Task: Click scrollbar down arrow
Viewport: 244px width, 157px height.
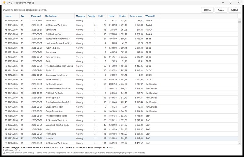Action: pos(239,143)
